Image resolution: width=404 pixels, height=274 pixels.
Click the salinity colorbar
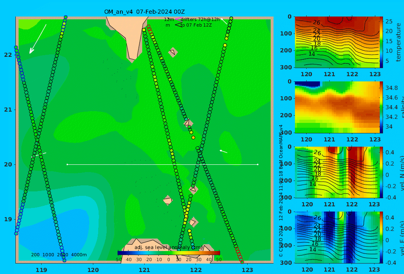381,107
